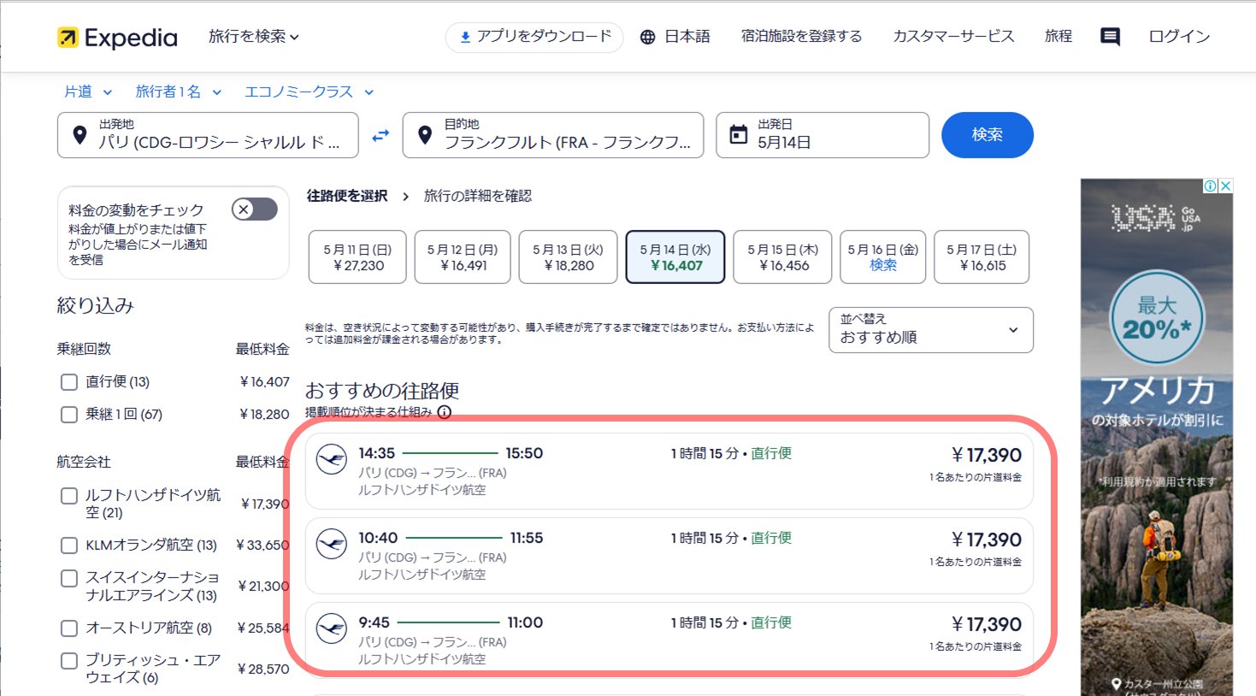Open the 旅程 link in the header

pyautogui.click(x=1058, y=37)
